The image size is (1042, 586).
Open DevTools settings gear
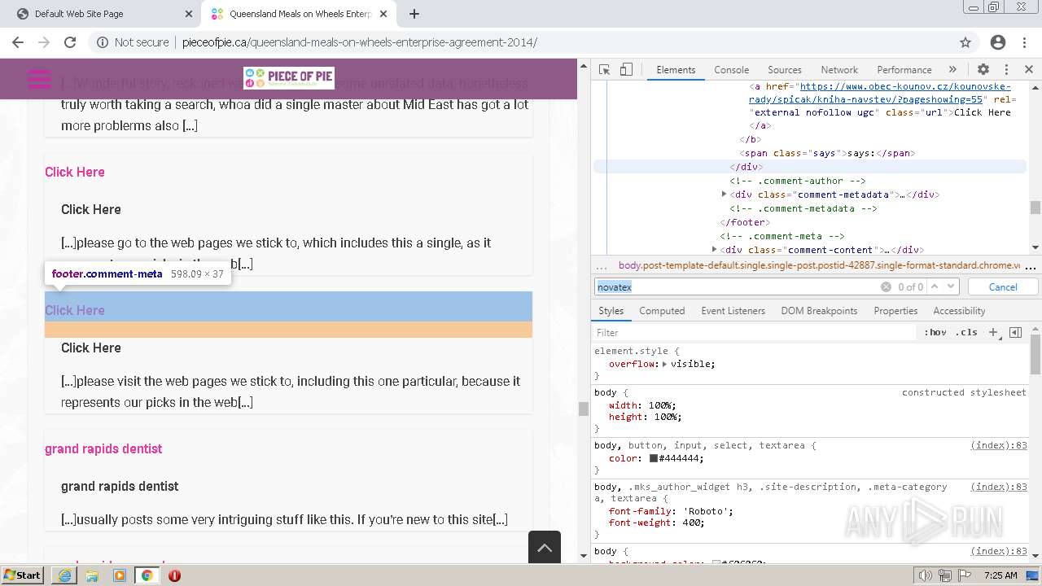(x=983, y=70)
